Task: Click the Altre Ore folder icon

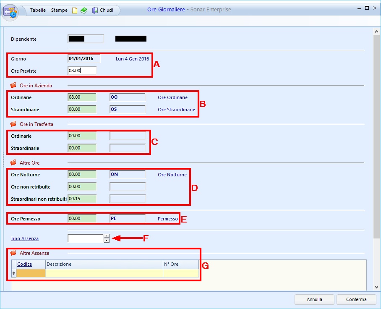Action: click(x=13, y=162)
